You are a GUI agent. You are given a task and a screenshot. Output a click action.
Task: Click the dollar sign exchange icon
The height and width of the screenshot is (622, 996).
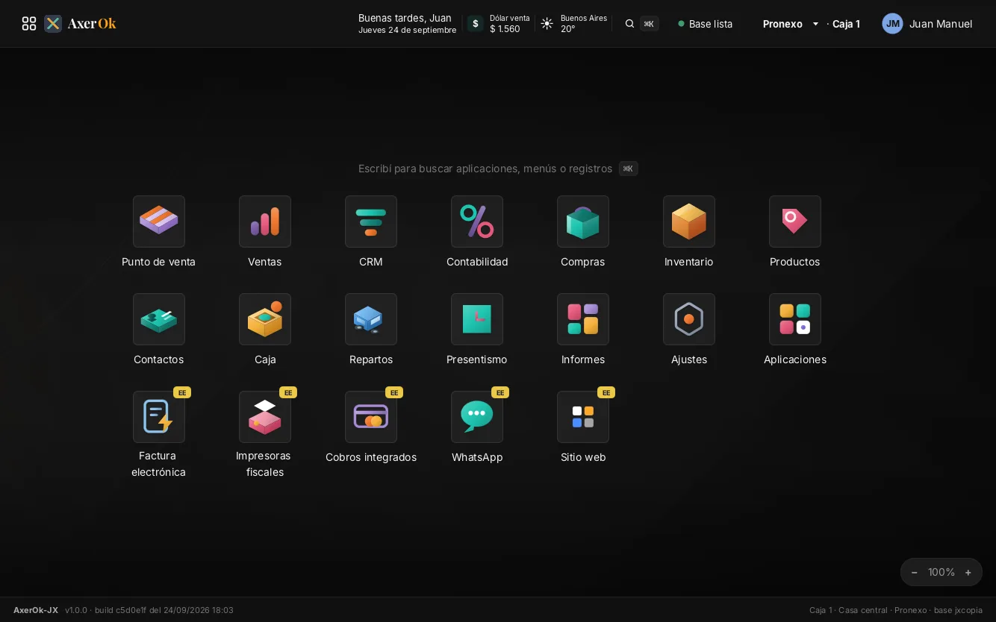click(x=475, y=24)
